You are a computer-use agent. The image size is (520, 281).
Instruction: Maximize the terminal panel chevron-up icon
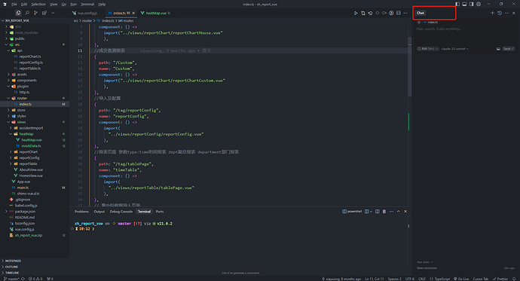tap(399, 212)
